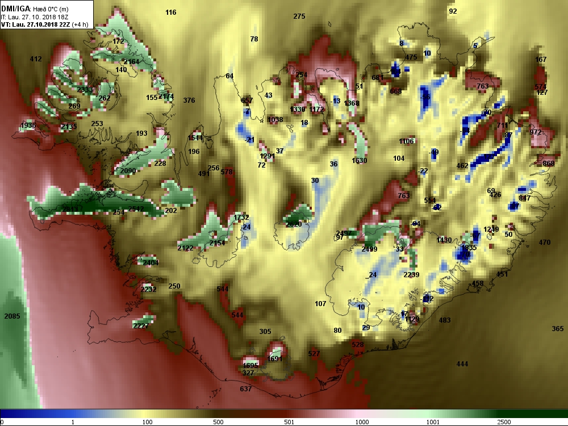Click the map value 365

[x=558, y=328]
